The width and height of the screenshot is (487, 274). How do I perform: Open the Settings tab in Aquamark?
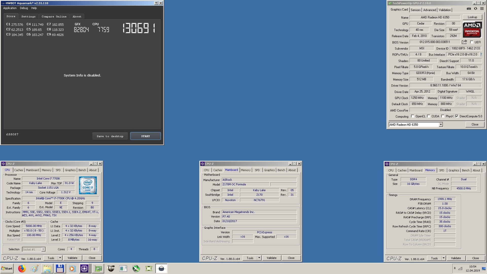(x=28, y=16)
